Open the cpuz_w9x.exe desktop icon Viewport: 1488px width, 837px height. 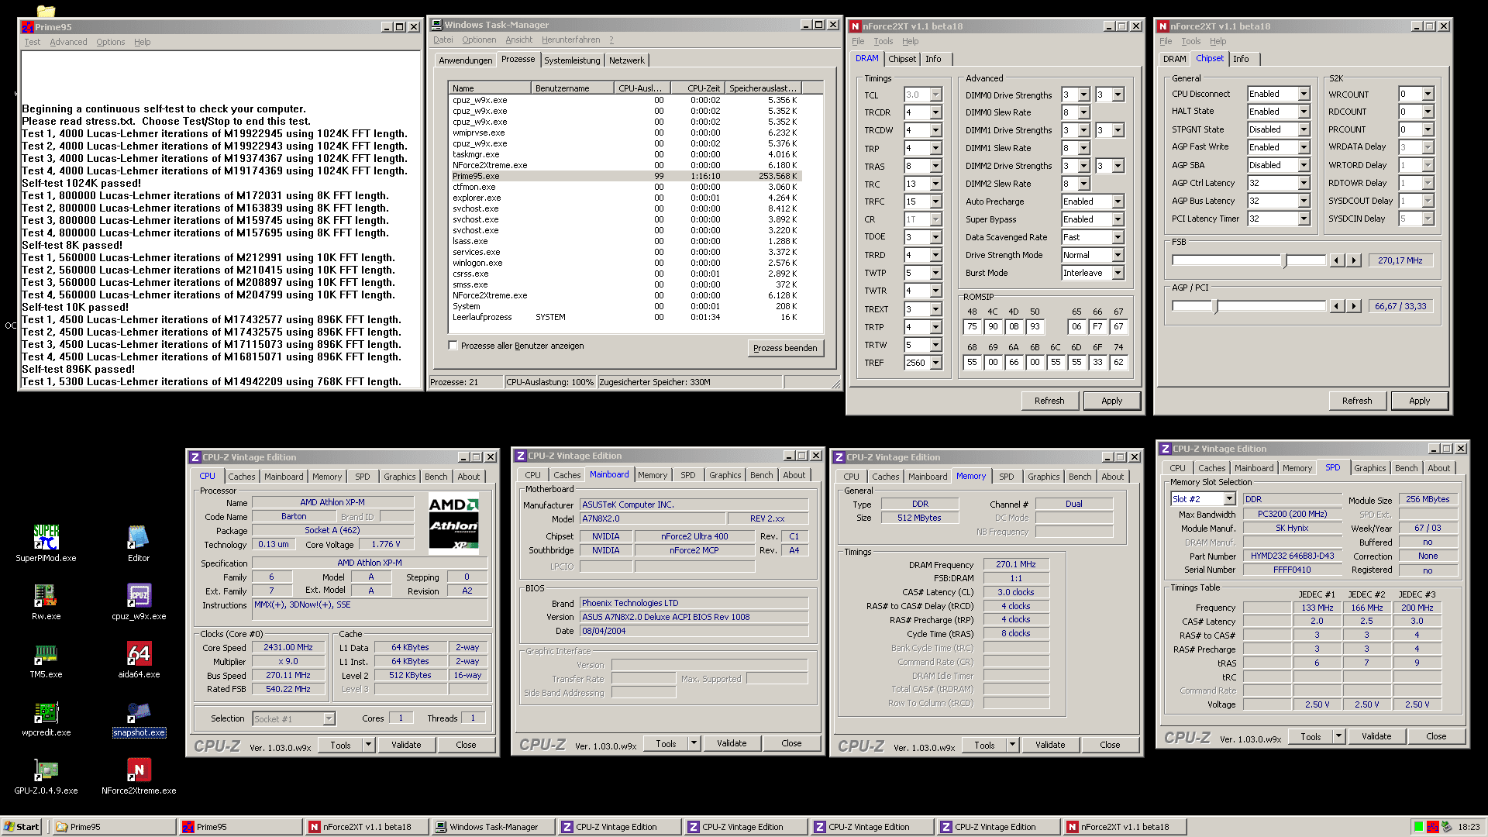tap(139, 595)
